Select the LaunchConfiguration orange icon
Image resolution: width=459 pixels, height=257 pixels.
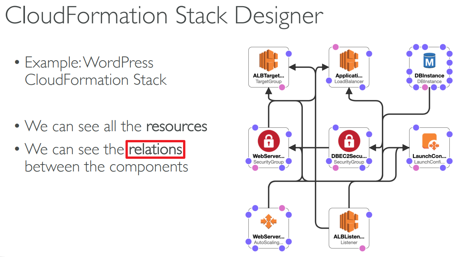(429, 142)
